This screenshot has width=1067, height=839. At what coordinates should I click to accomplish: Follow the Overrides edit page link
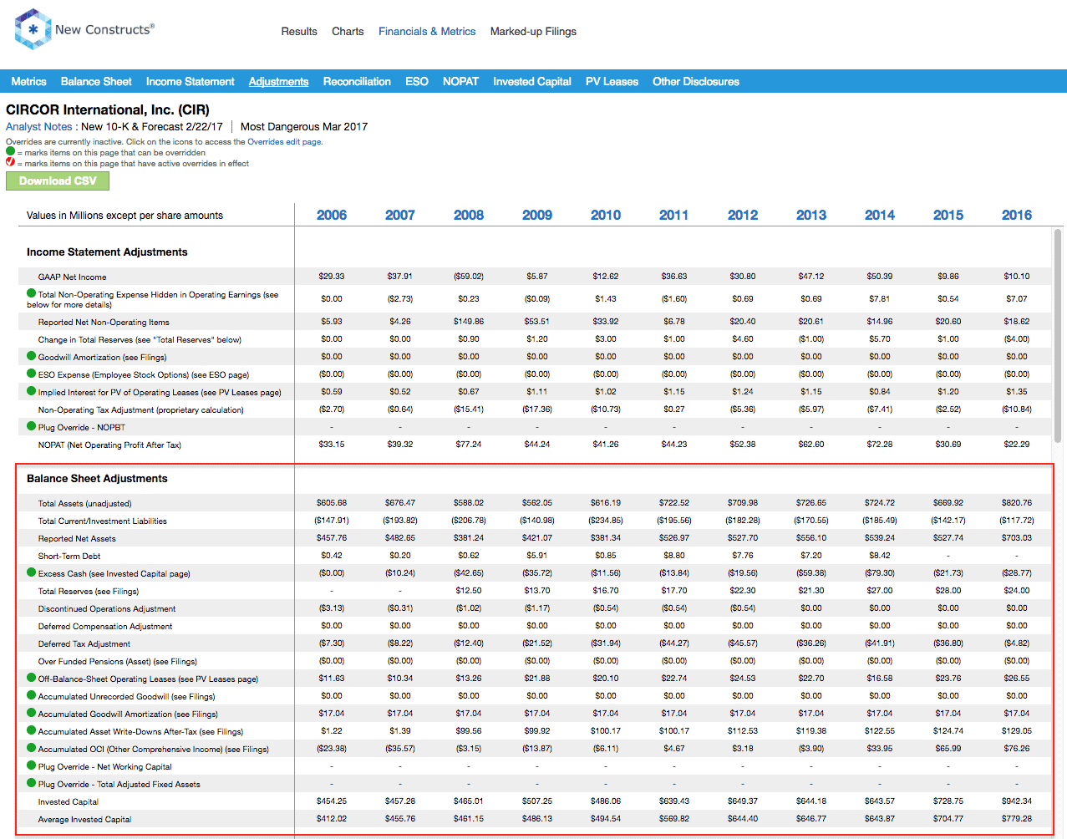click(284, 142)
